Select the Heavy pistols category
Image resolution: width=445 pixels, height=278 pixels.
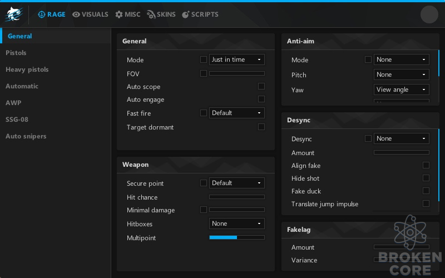[27, 69]
